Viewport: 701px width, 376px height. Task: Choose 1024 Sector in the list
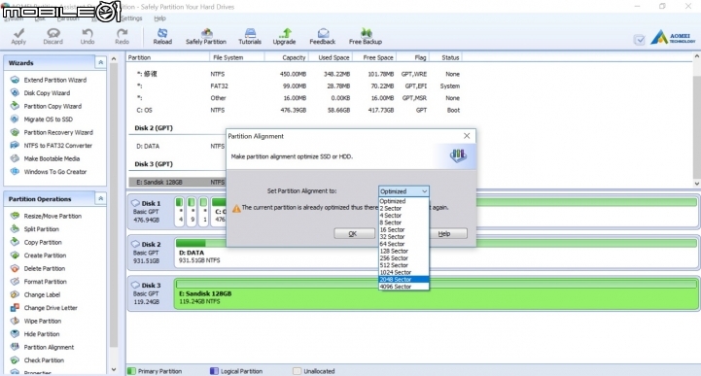[403, 272]
